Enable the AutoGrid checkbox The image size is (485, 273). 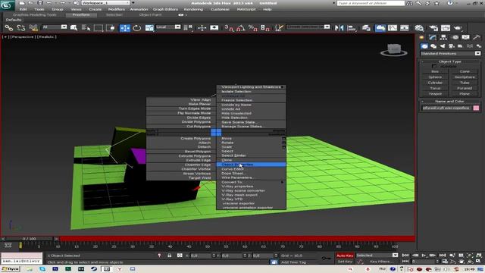pos(434,66)
